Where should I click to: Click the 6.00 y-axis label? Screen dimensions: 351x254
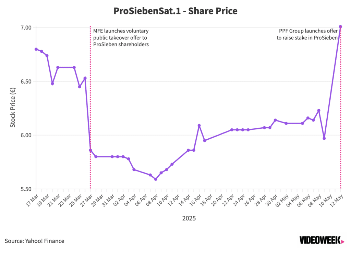click(x=26, y=135)
